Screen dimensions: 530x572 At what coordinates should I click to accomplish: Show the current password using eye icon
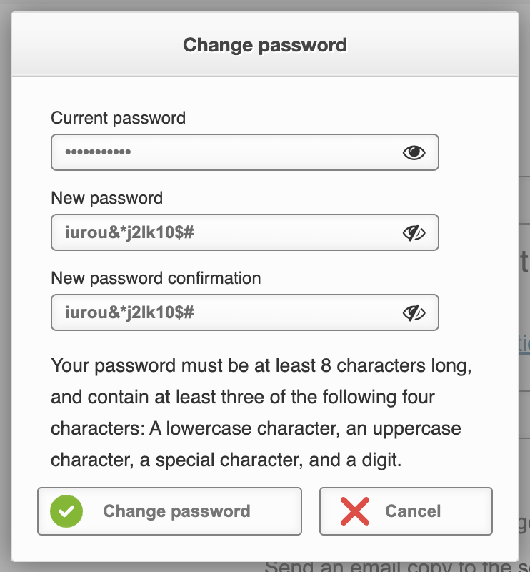pos(414,152)
